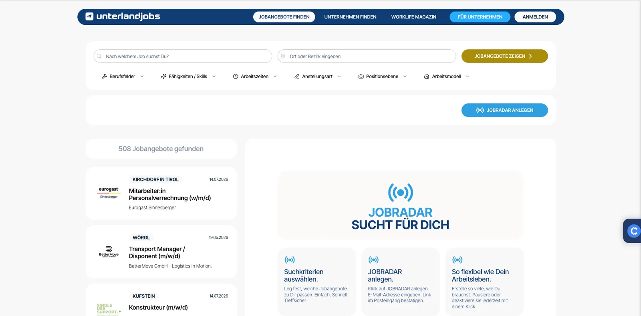
Task: Select JOBANGEBOTE FINDEN in the navigation
Action: pos(284,17)
